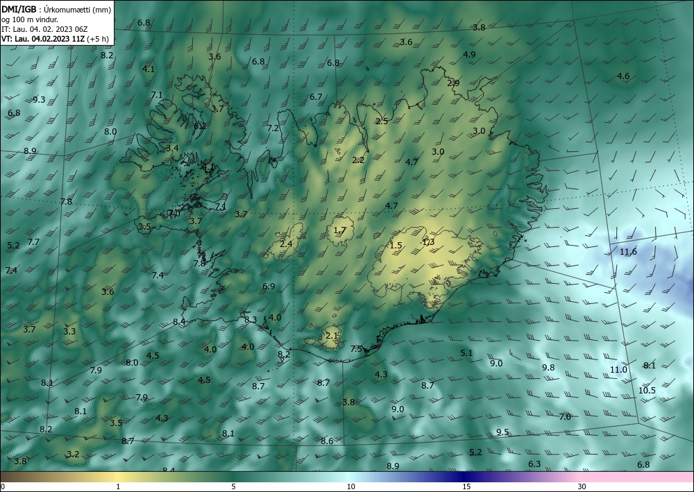The height and width of the screenshot is (492, 694).
Task: Click the 6.2 value in the Westfjords
Action: (200, 126)
